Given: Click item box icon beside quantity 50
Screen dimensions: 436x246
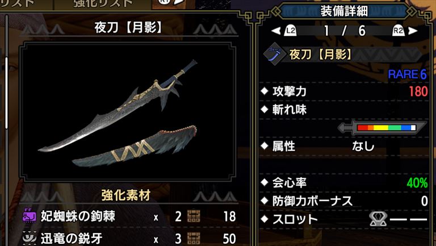Looking at the screenshot, I should click(194, 239).
